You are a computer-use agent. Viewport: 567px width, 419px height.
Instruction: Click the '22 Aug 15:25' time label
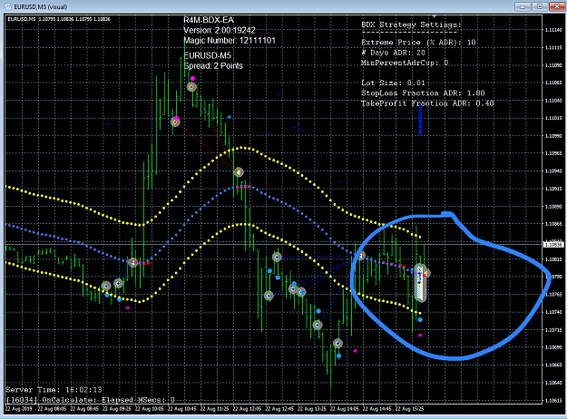point(410,409)
